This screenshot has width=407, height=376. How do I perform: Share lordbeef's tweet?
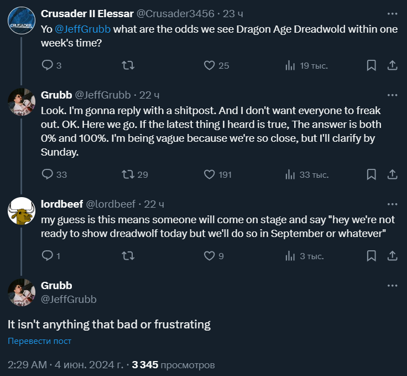tap(392, 256)
